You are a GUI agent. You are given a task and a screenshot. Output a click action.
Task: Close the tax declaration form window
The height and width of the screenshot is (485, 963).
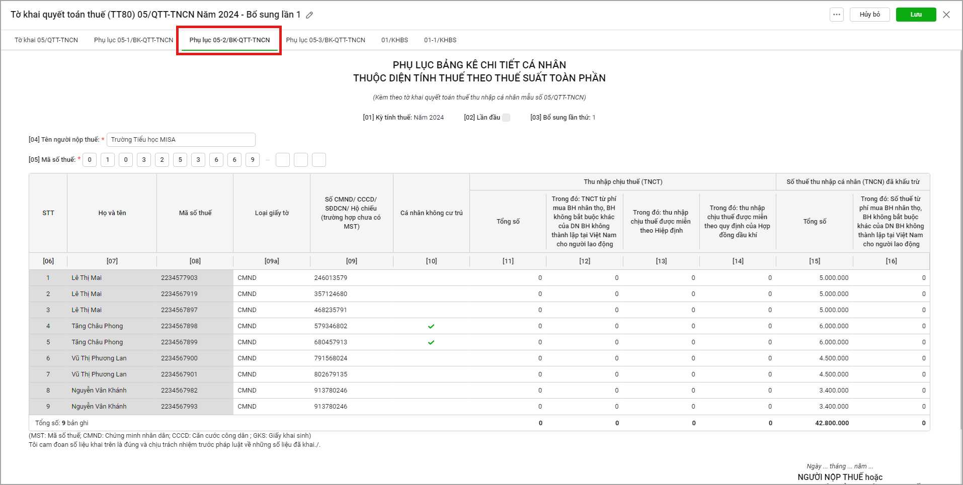[946, 15]
